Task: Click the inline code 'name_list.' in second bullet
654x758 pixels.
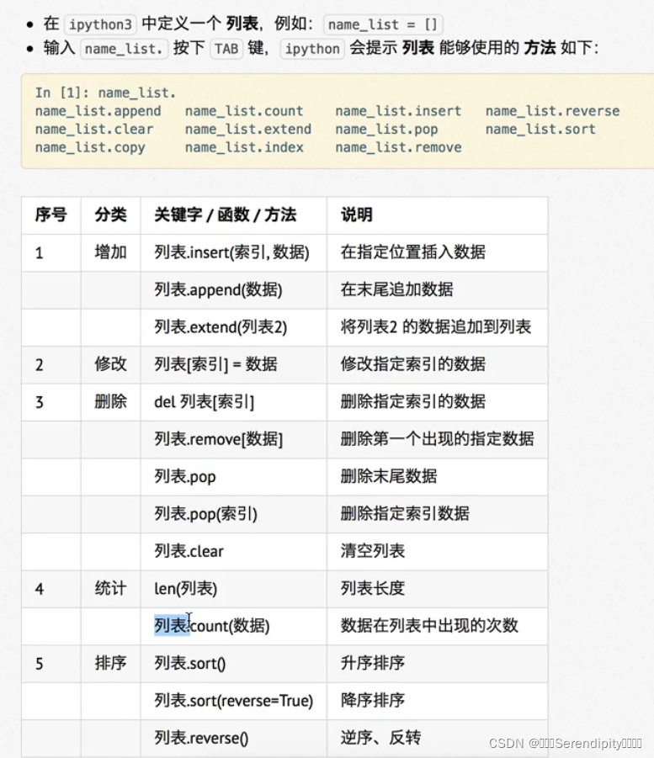Action: tap(124, 49)
